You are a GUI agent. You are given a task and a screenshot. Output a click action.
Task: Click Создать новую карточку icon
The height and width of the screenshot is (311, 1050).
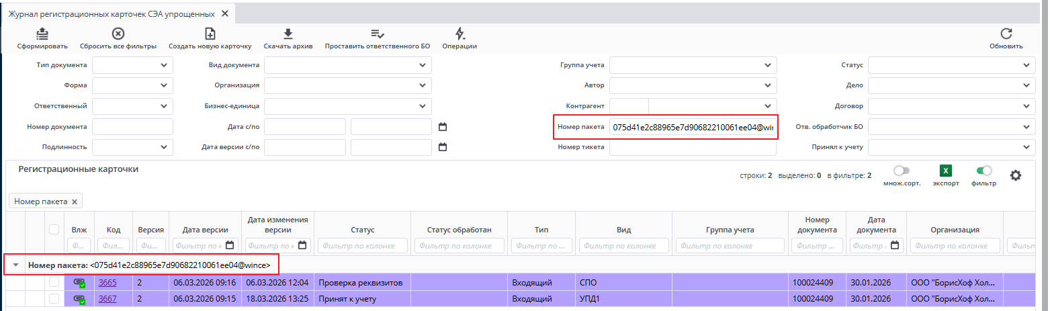210,34
